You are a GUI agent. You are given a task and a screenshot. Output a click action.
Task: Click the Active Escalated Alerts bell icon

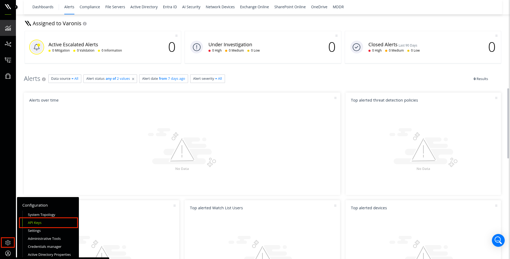coord(37,47)
